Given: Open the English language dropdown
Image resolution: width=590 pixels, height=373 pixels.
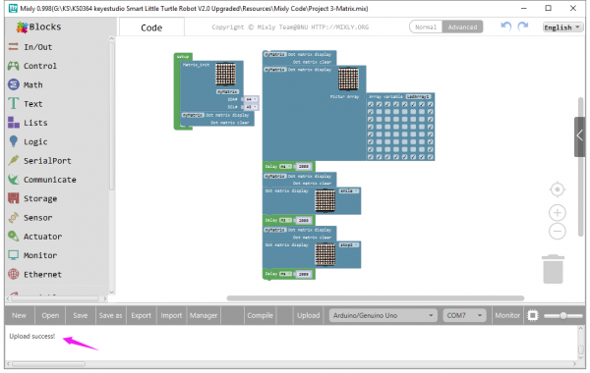Looking at the screenshot, I should click(562, 27).
